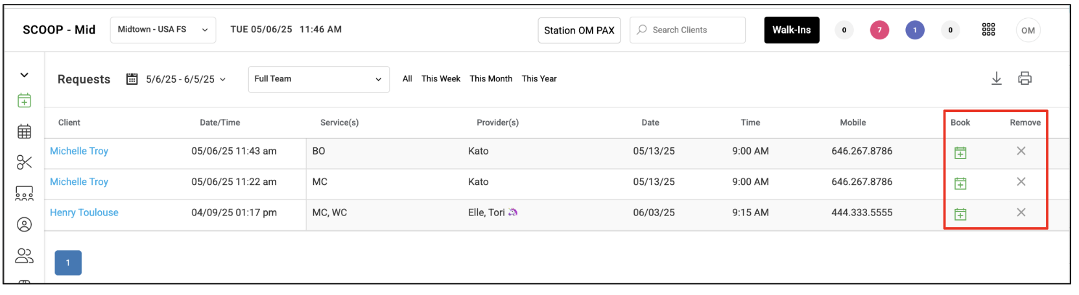
Task: Remove the Michelle Troy BO request
Action: 1021,151
